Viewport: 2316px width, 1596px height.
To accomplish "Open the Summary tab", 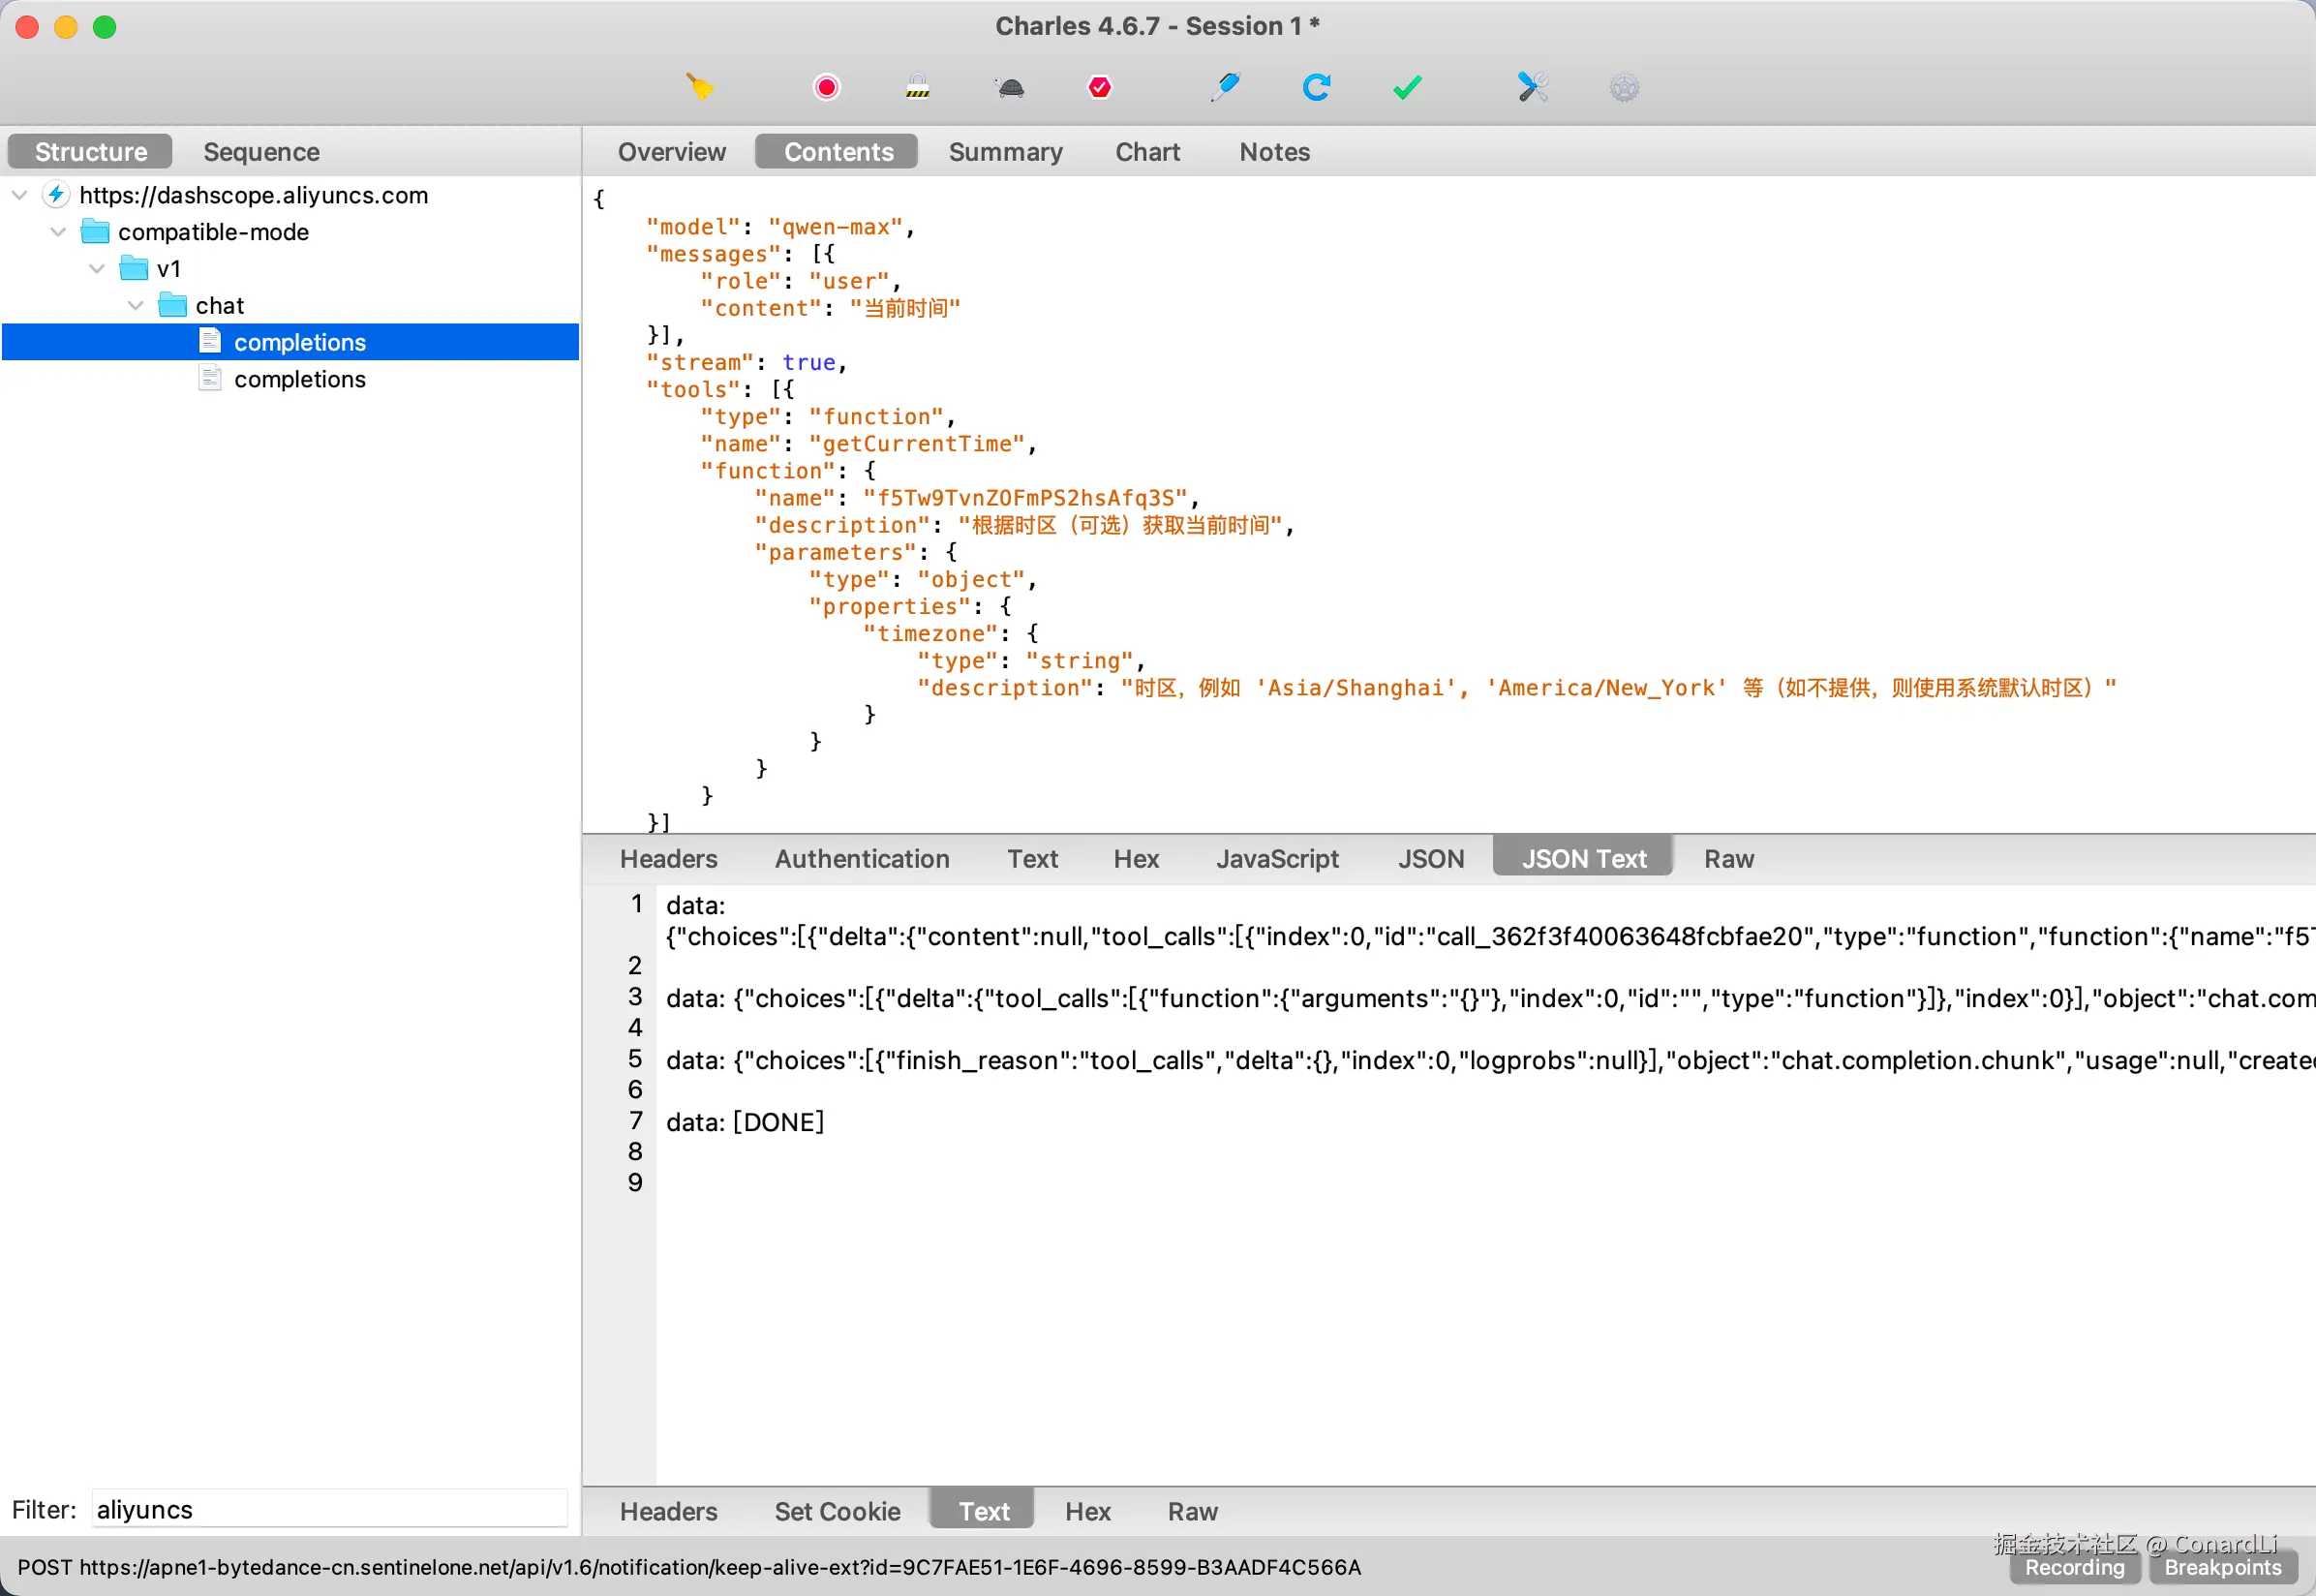I will [1005, 152].
